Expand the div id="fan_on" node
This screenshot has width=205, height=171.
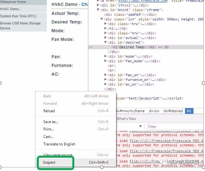[x=105, y=75]
